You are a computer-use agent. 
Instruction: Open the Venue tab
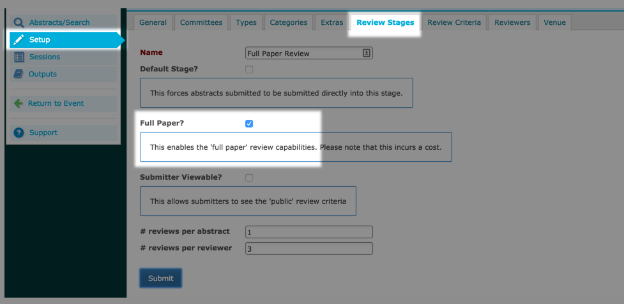click(x=555, y=22)
